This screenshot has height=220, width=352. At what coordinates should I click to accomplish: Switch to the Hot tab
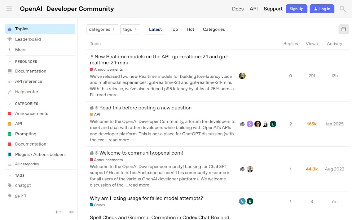click(x=190, y=29)
